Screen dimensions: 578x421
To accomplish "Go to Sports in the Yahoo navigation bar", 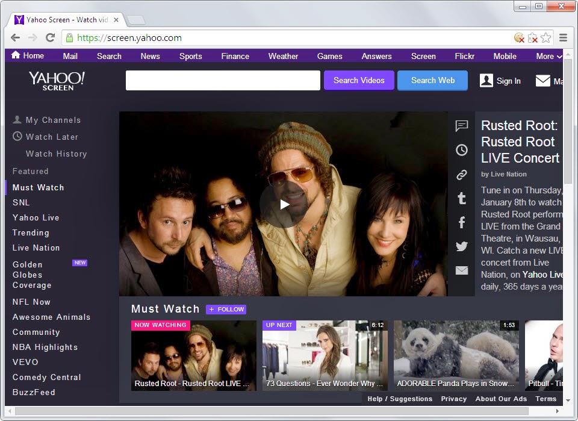I will coord(191,57).
